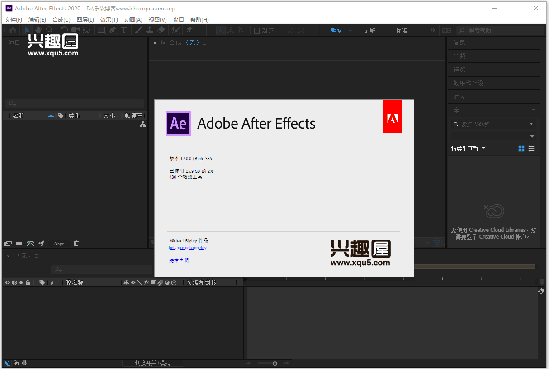
Task: Toggle the video eye column in timeline
Action: tap(7, 283)
